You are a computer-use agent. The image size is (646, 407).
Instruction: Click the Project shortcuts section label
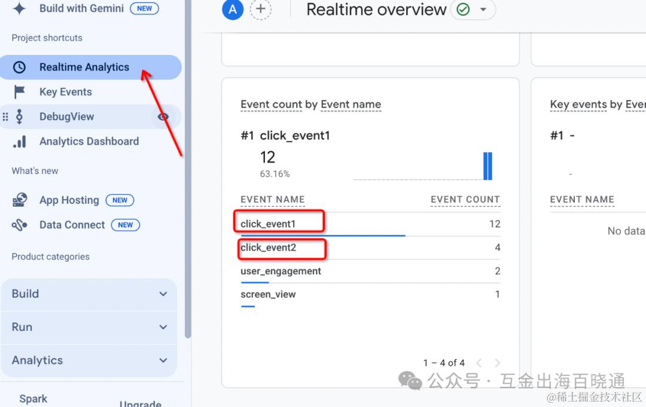tap(47, 38)
